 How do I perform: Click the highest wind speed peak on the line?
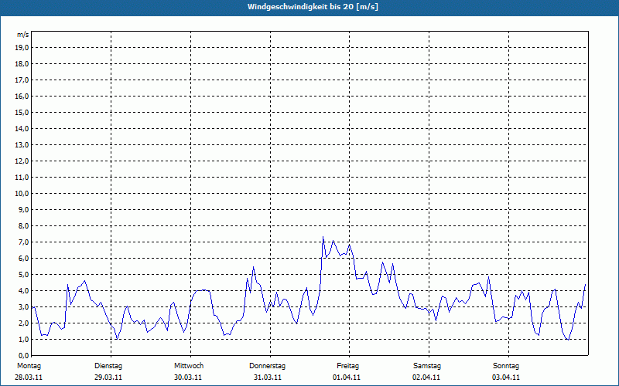(x=323, y=237)
